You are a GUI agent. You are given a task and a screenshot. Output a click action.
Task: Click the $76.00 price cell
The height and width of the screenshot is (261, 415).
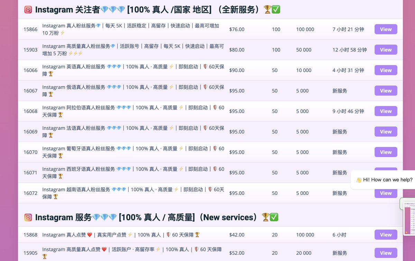tap(237, 29)
